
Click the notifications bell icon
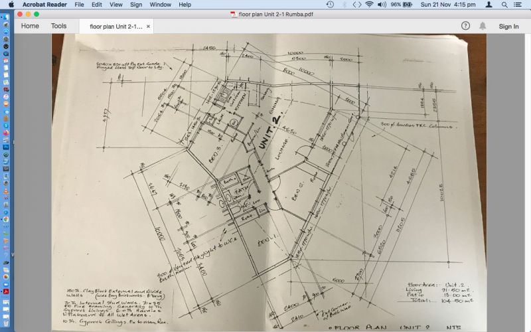coord(483,26)
